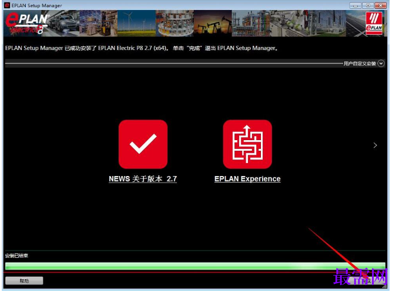Minimize the EPLAN Setup Manager window
The height and width of the screenshot is (295, 399).
356,5
